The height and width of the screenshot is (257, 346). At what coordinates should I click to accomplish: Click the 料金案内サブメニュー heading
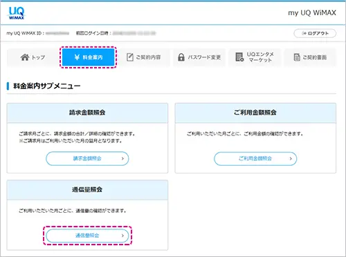(x=47, y=86)
